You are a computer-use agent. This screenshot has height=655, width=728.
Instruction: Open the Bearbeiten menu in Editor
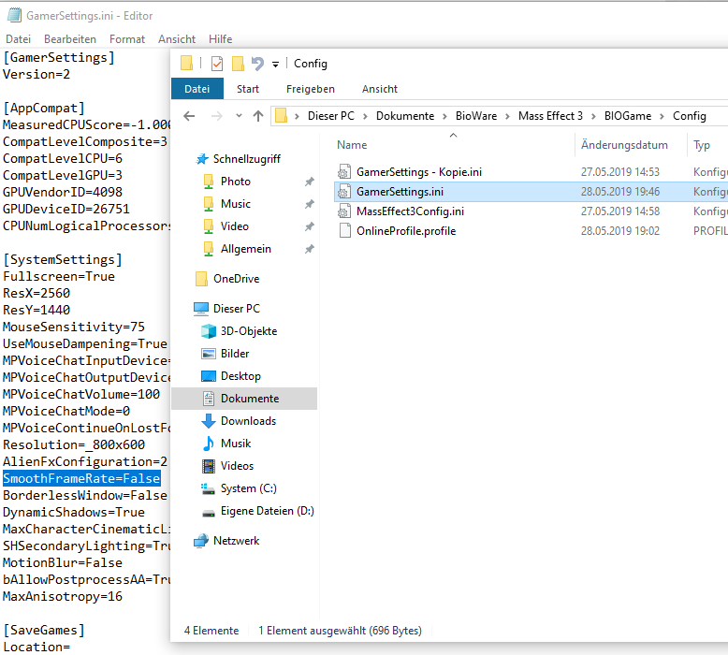pos(70,39)
